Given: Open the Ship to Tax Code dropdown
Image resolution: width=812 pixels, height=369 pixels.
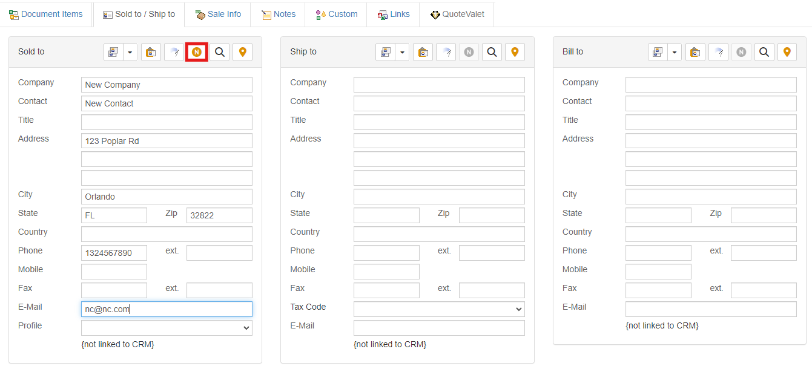Looking at the screenshot, I should (x=439, y=309).
